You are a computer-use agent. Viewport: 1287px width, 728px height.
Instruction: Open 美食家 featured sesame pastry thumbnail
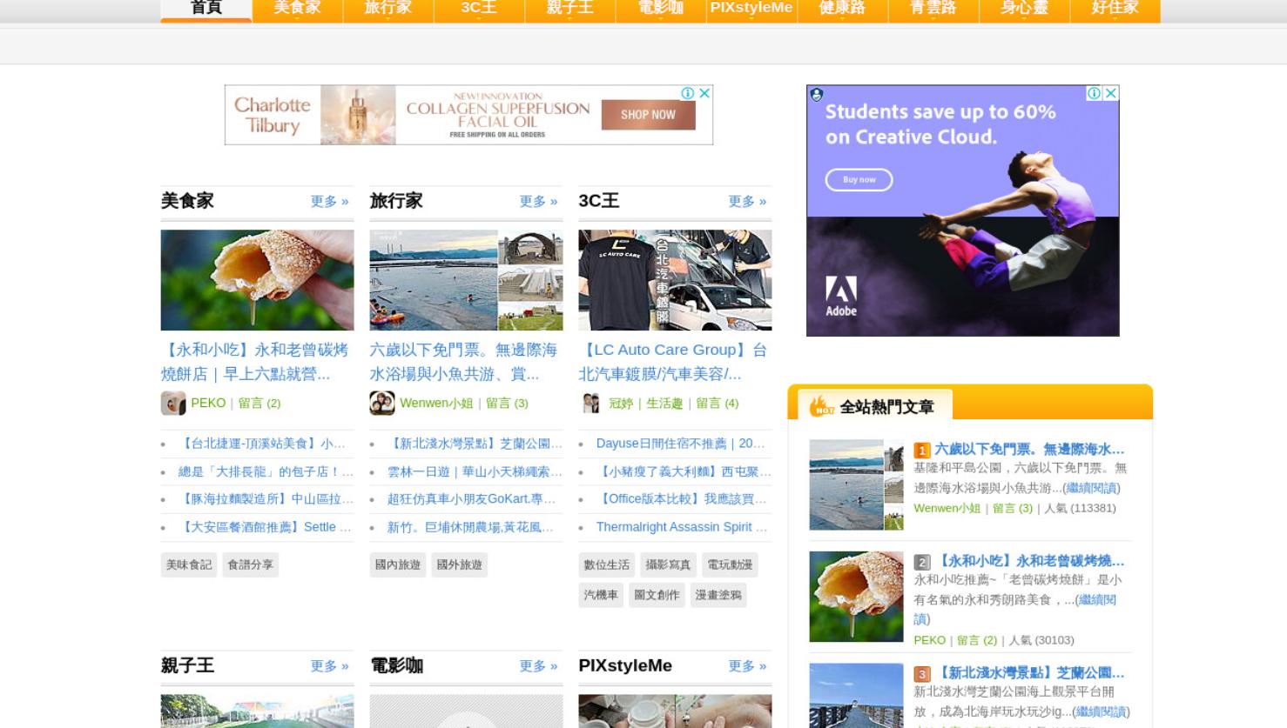pos(257,280)
